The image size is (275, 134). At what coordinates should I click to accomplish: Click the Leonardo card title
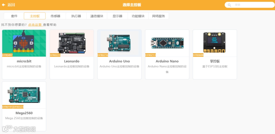pyautogui.click(x=72, y=61)
